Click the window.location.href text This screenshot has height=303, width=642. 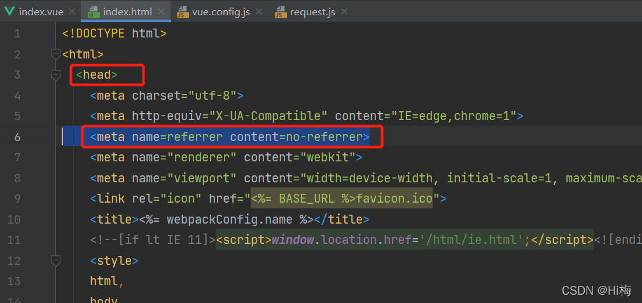(x=342, y=240)
